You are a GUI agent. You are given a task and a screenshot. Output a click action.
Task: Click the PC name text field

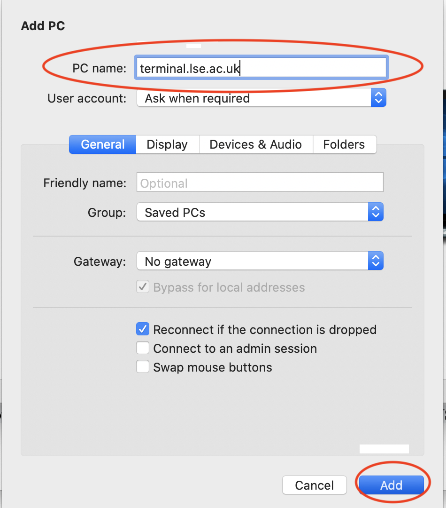261,68
